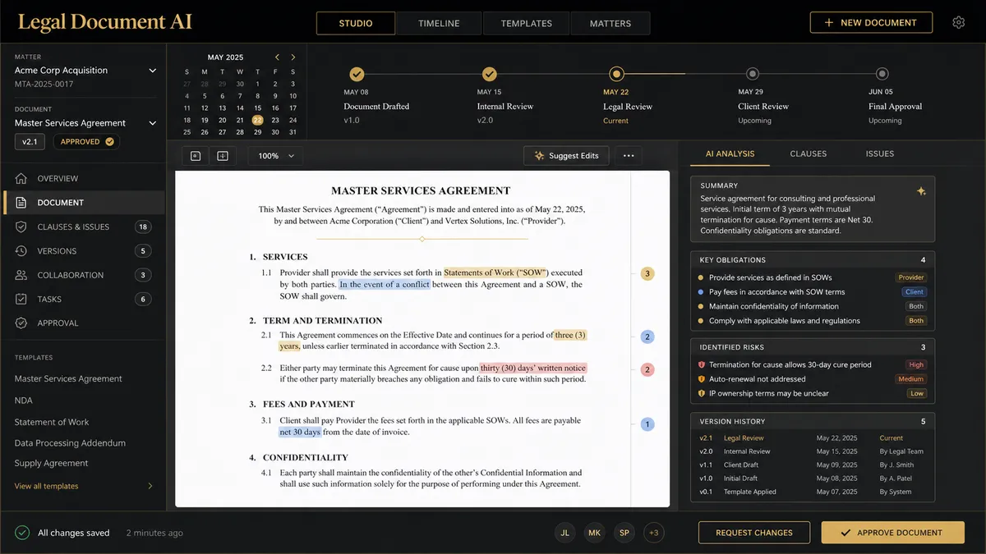
Task: Click the shield icon next to IP ownership
Action: pos(702,393)
